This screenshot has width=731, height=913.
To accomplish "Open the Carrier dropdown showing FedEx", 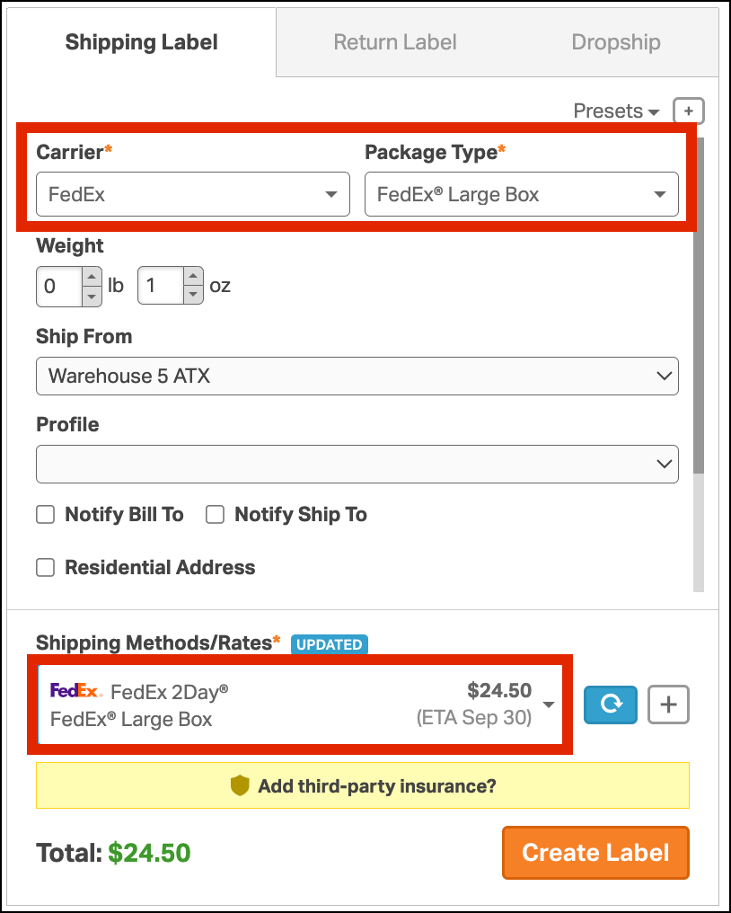I will point(192,194).
